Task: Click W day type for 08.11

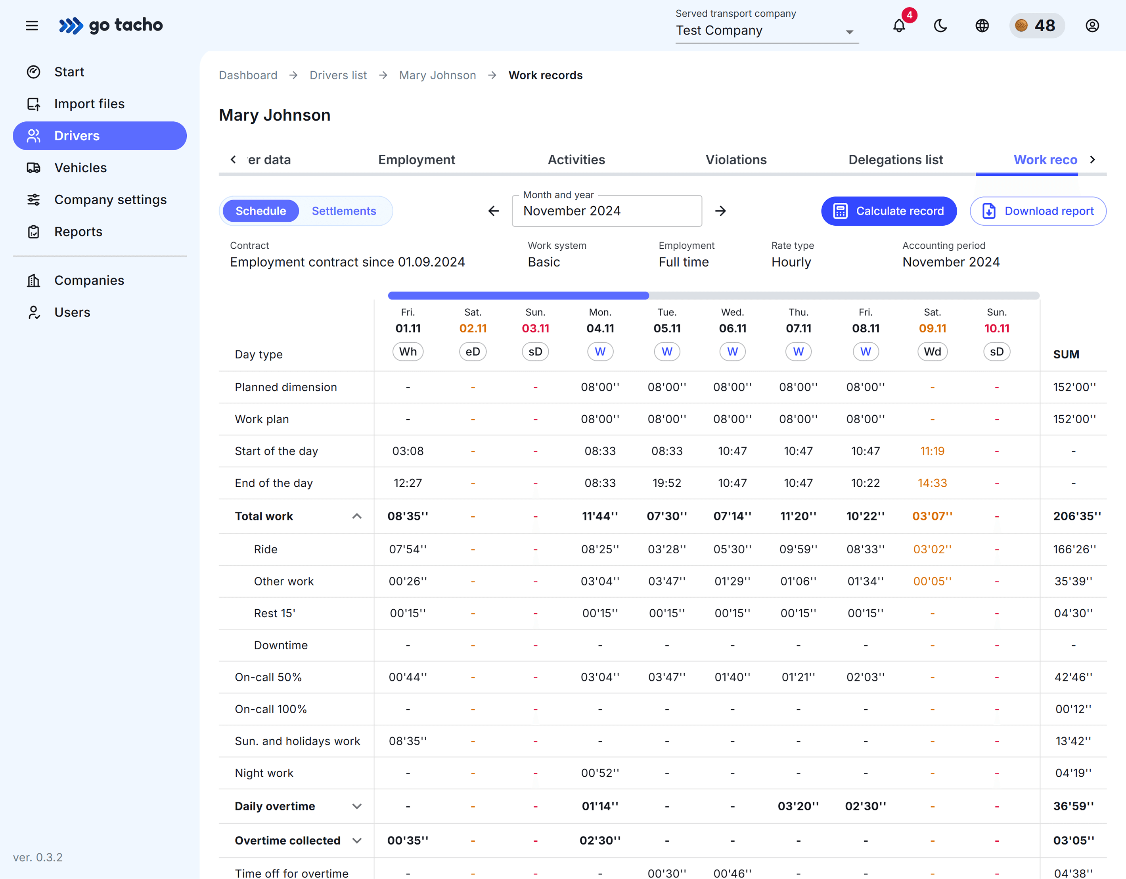Action: coord(866,352)
